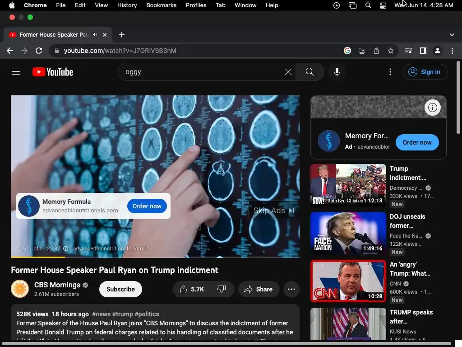Open Chrome three-dot customize menu
This screenshot has width=462, height=347.
coord(452,51)
